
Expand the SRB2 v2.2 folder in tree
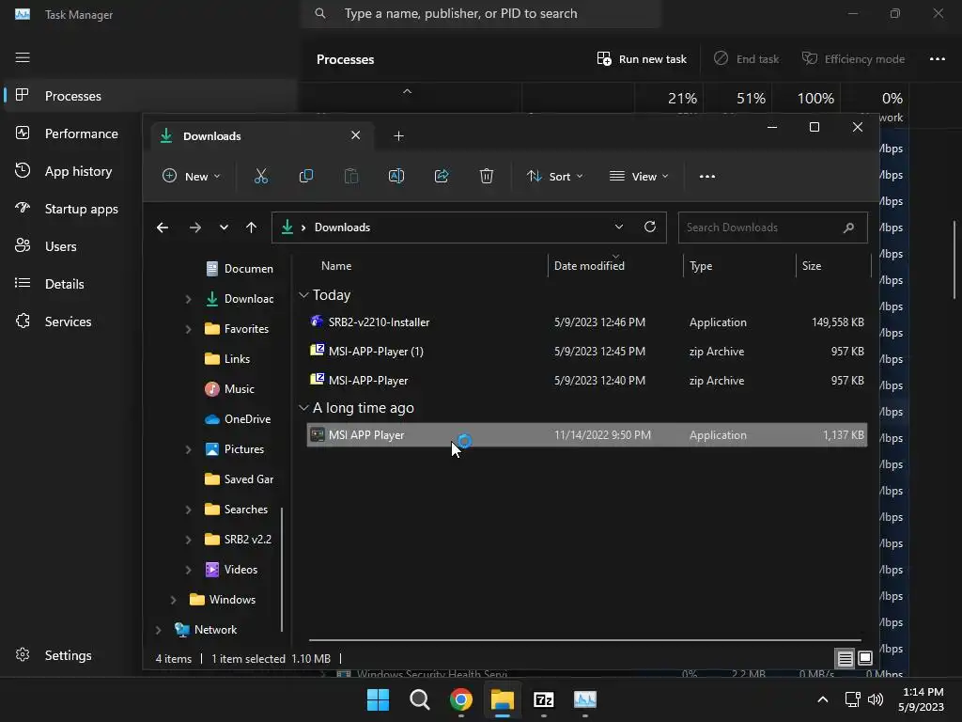188,540
